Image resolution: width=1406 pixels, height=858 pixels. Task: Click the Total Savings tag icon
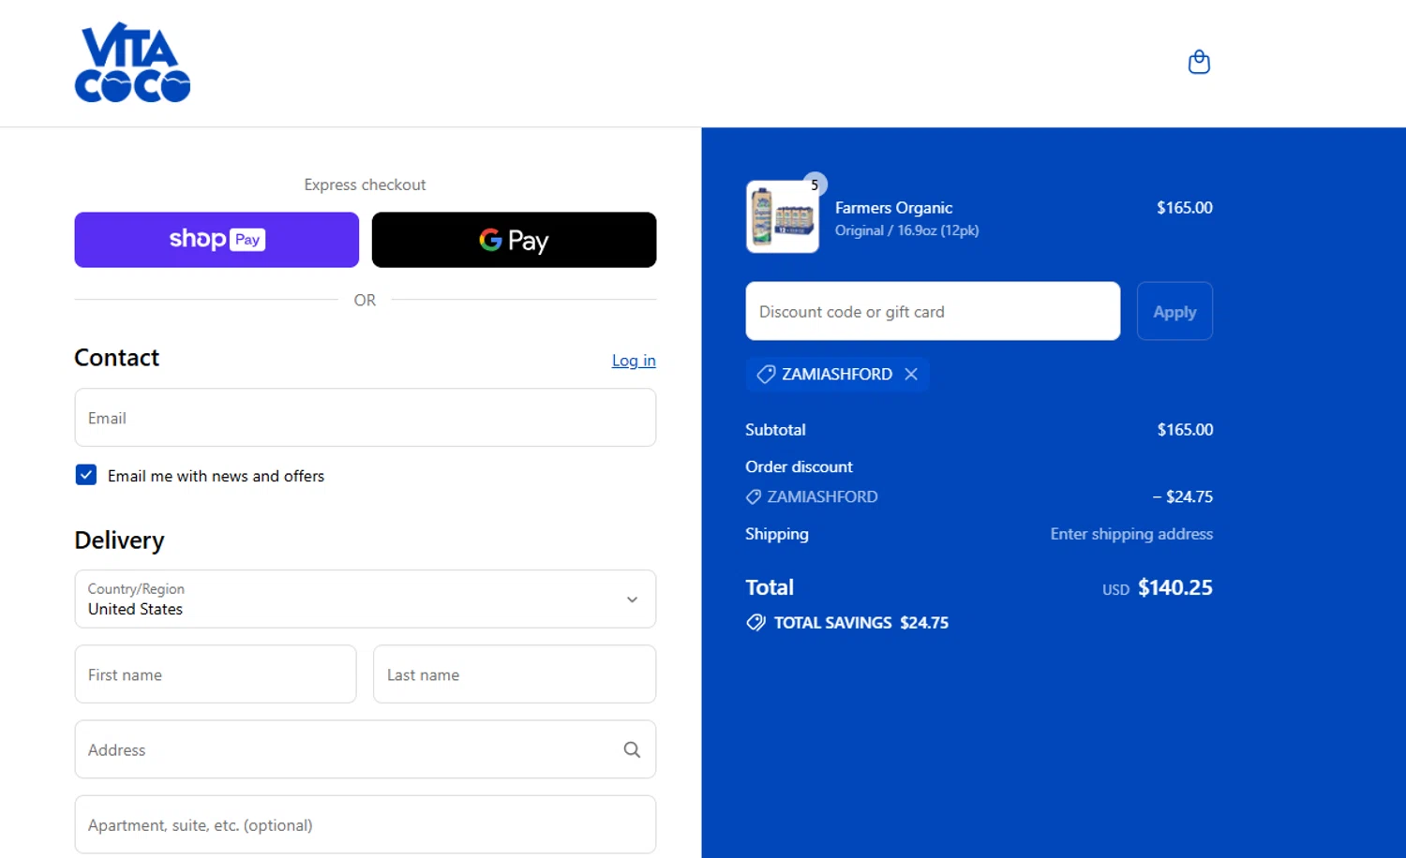point(755,623)
